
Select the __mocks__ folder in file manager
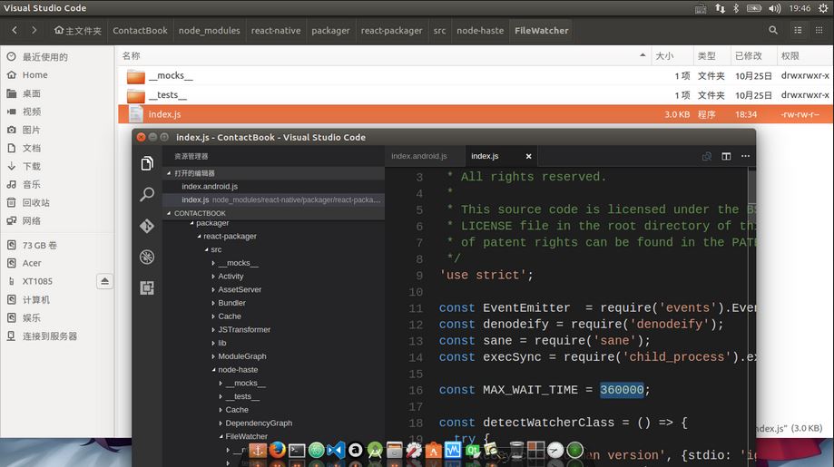(476, 76)
